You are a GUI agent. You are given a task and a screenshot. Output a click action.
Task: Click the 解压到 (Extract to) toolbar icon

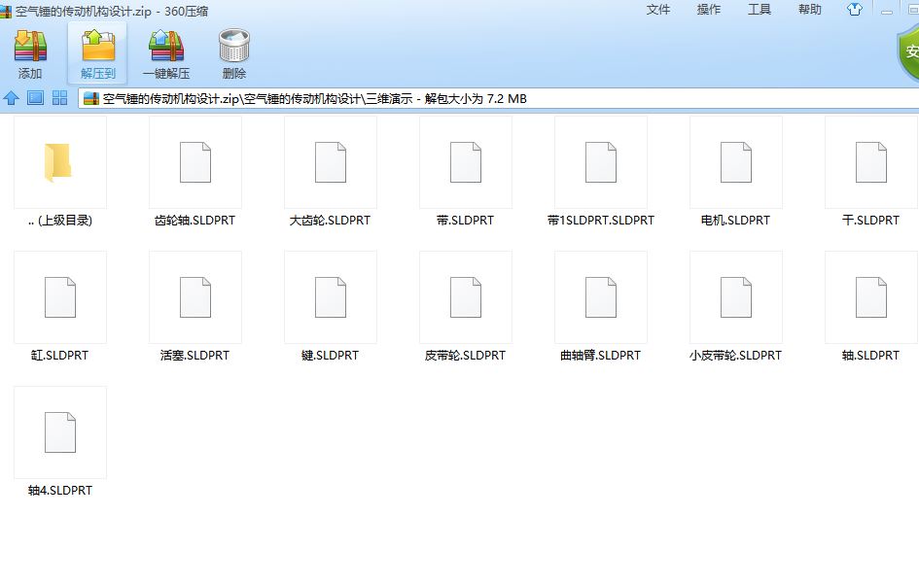98,47
